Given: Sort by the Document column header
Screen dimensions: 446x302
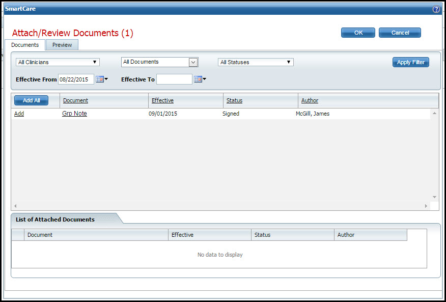Looking at the screenshot, I should click(x=75, y=100).
